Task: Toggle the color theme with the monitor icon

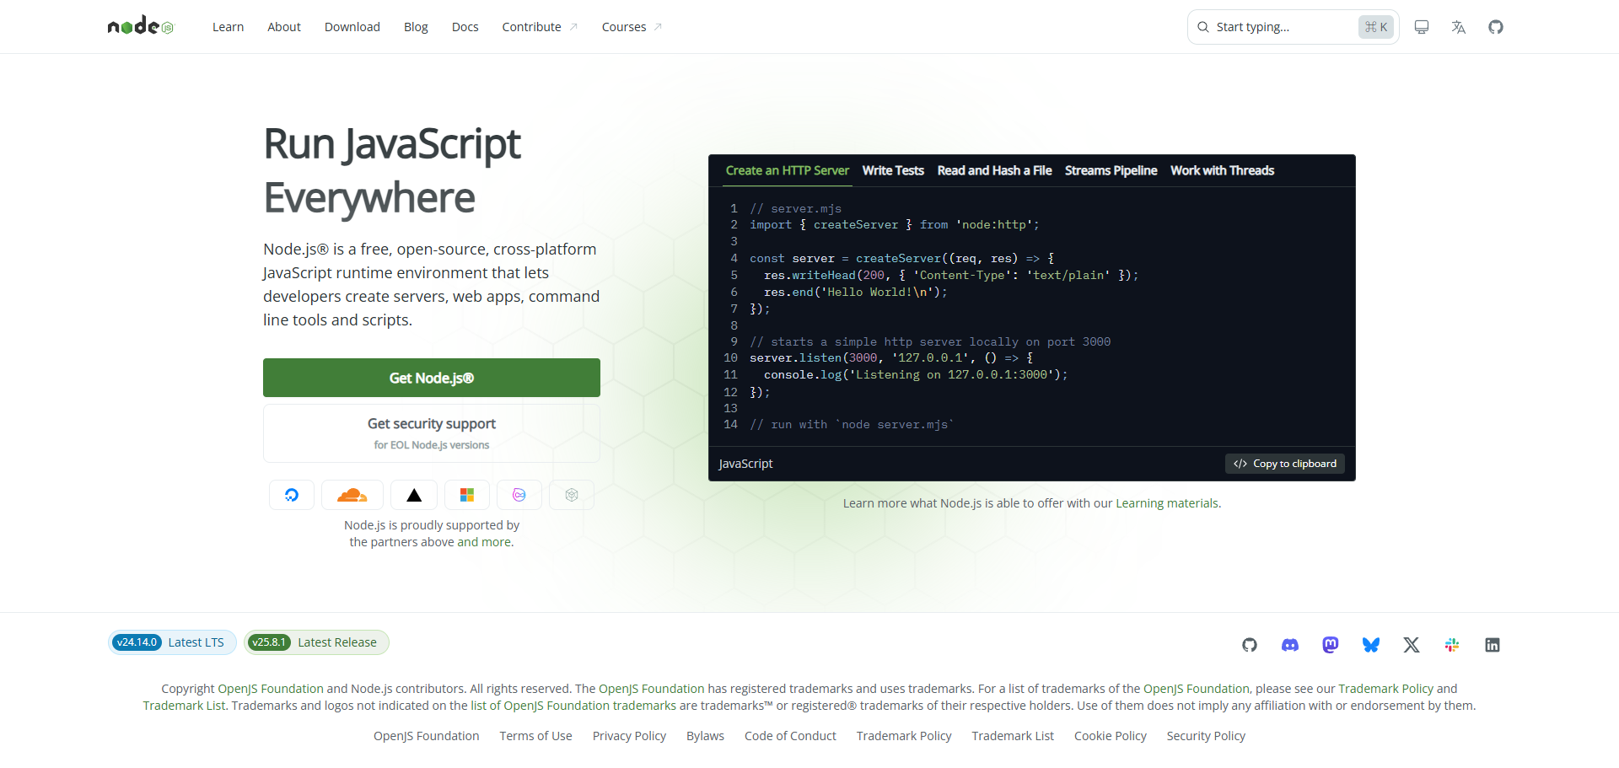Action: tap(1422, 26)
